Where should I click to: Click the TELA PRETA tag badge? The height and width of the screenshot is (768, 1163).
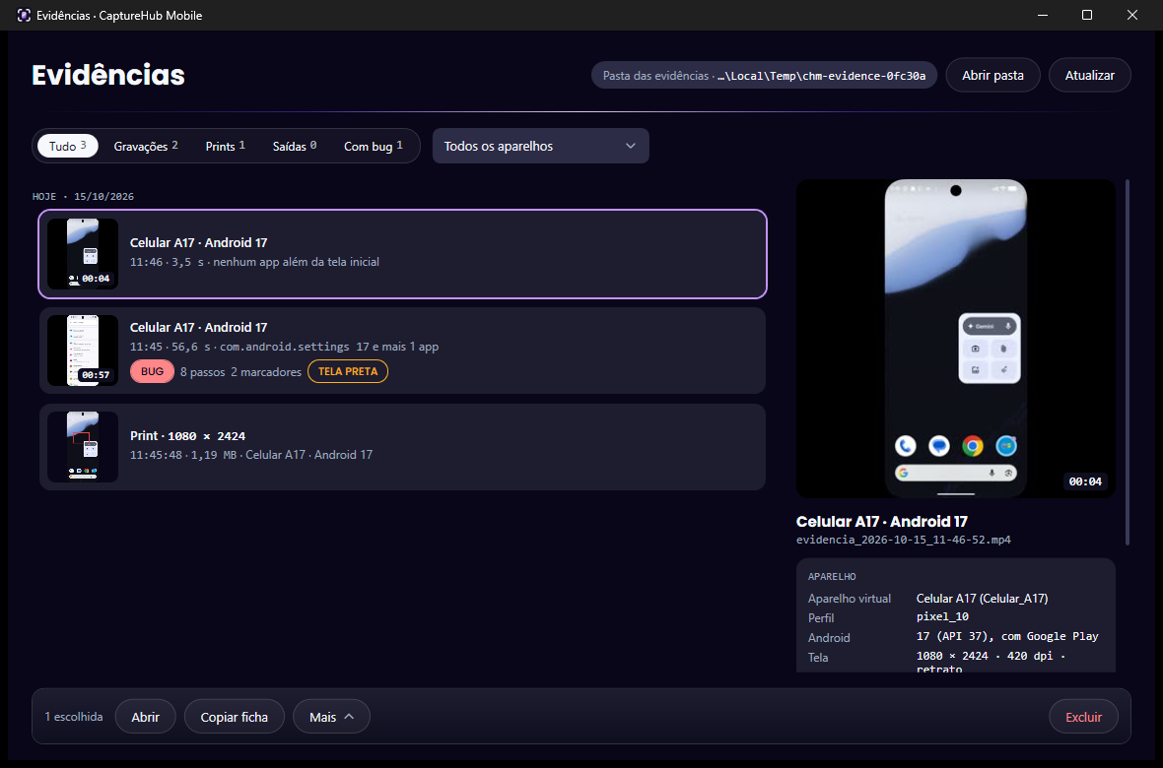tap(348, 371)
